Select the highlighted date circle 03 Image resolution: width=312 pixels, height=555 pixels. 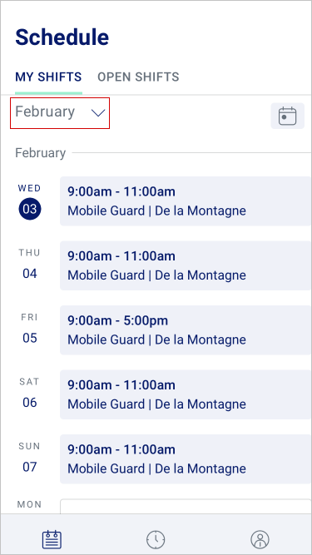point(30,209)
